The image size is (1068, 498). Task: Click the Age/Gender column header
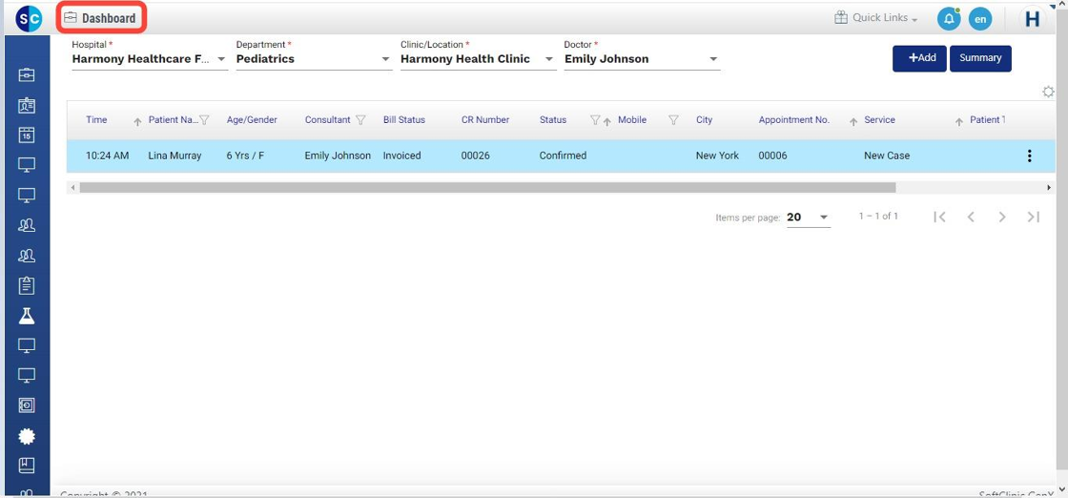click(x=252, y=120)
